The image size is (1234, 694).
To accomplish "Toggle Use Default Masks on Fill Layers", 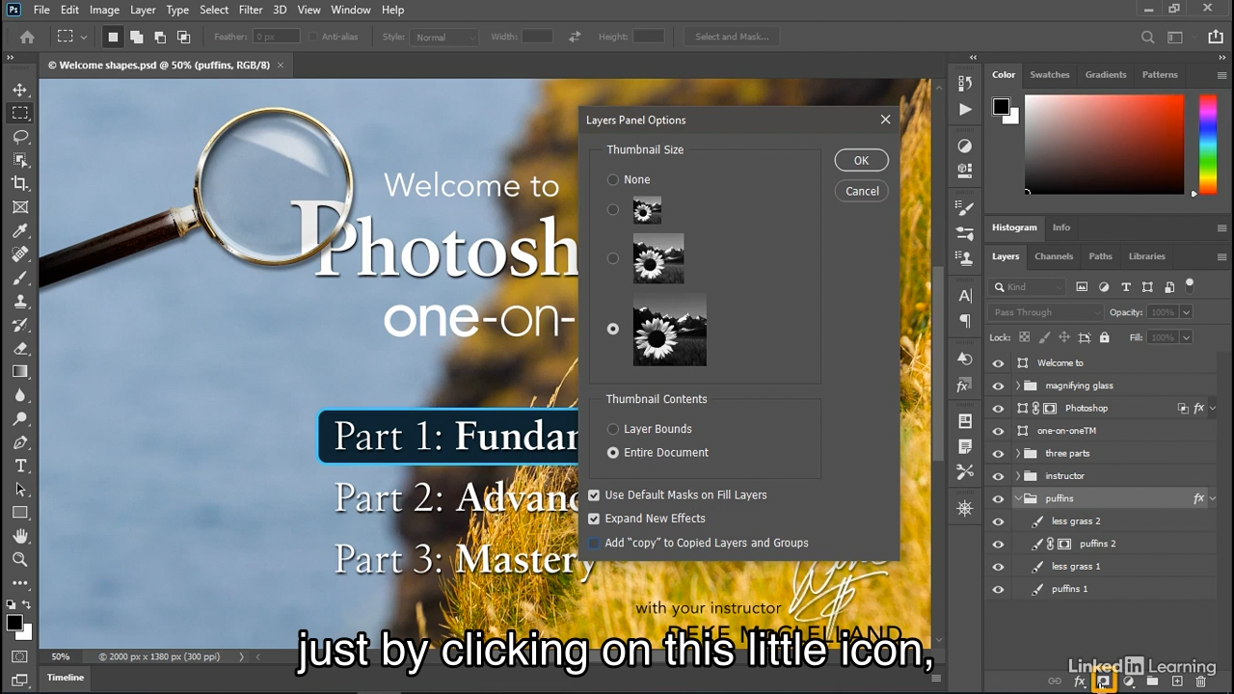I will coord(594,494).
